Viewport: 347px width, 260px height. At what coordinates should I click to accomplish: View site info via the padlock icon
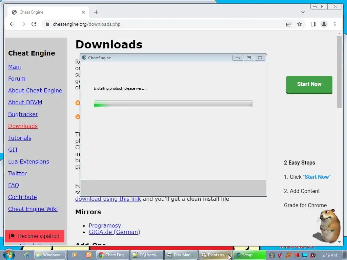point(47,24)
